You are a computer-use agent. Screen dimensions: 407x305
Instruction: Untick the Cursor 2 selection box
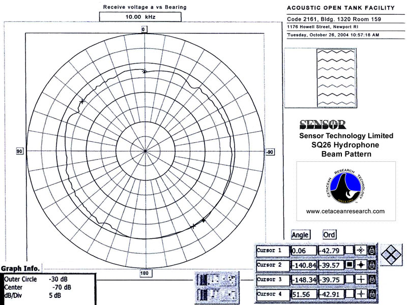pyautogui.click(x=350, y=265)
